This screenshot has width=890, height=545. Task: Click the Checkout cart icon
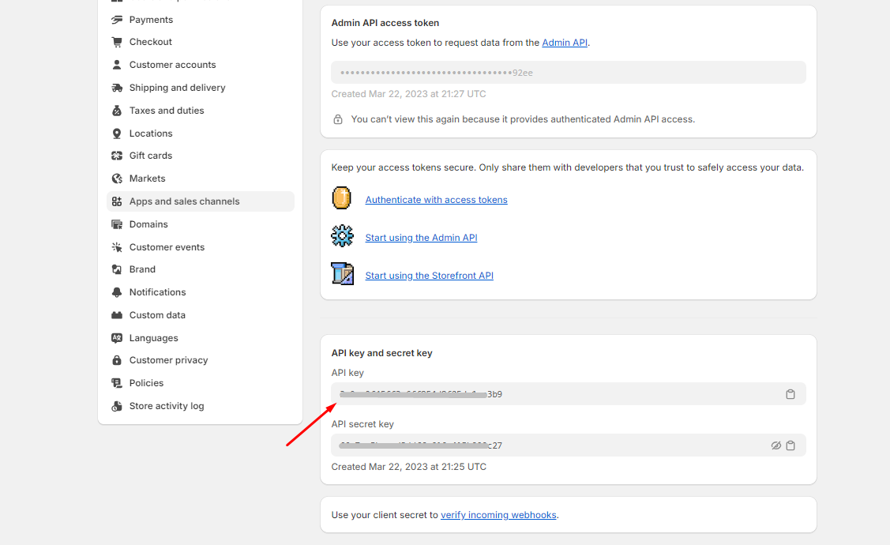[117, 42]
